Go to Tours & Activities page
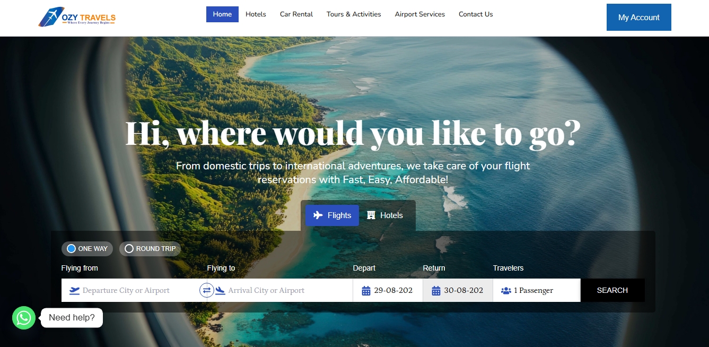 [x=354, y=14]
